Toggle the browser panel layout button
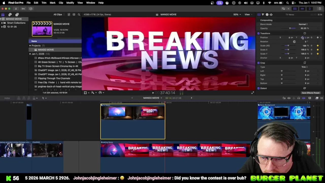Image resolution: width=325 pixels, height=183 pixels. (295, 9)
